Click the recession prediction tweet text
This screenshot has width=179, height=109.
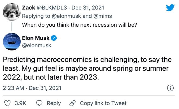click(87, 69)
